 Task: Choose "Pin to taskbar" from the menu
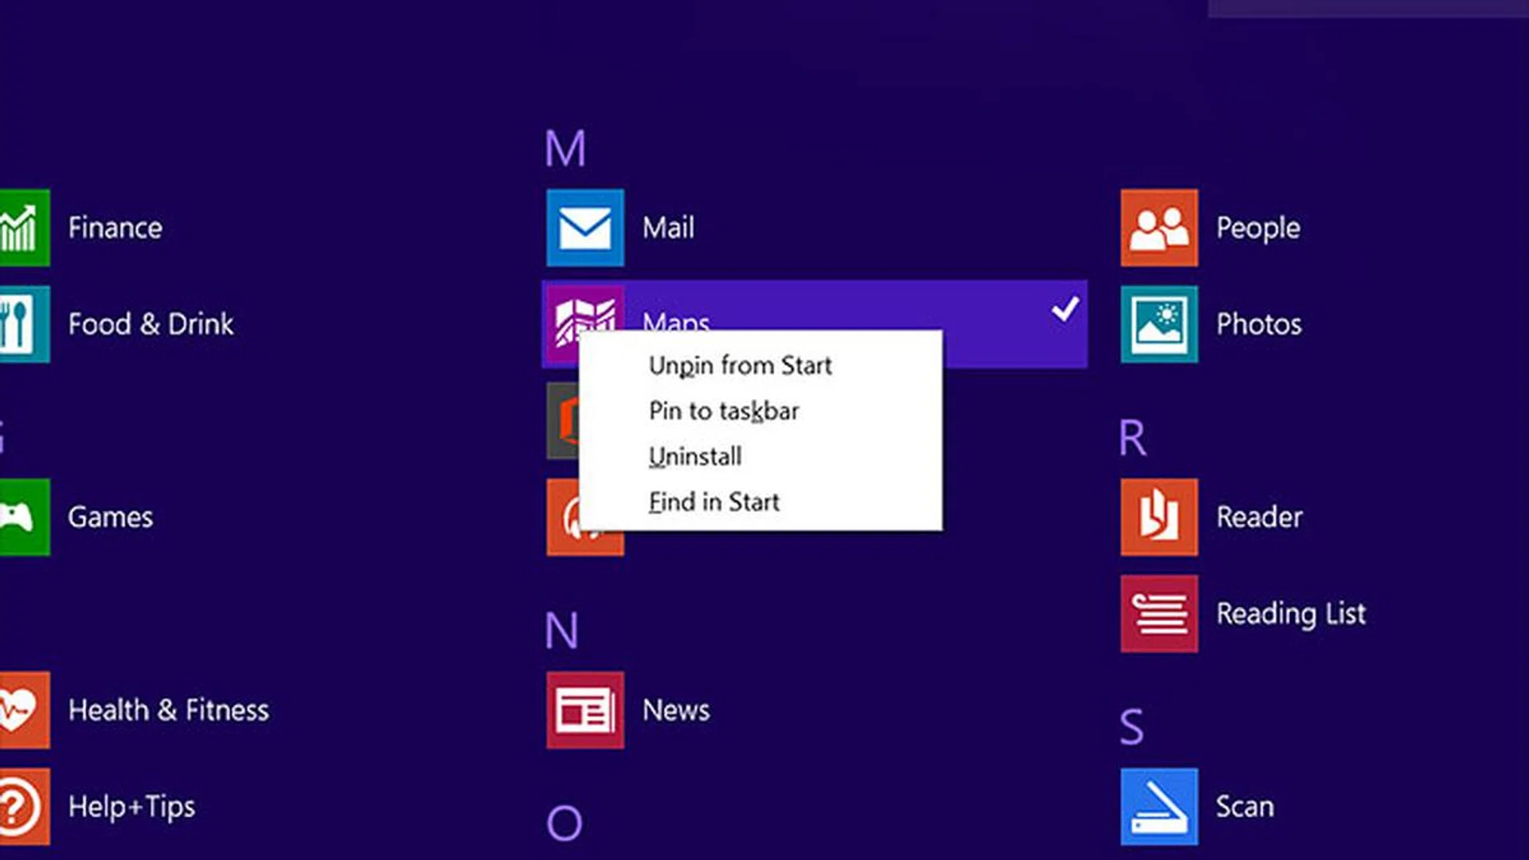(725, 411)
